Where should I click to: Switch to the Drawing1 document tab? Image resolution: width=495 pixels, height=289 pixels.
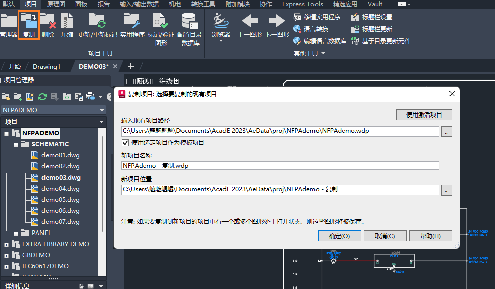pyautogui.click(x=47, y=67)
